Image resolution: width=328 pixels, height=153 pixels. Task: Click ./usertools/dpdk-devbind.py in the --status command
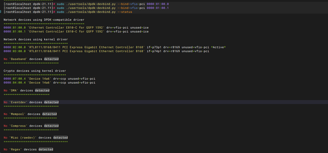pos(90,12)
